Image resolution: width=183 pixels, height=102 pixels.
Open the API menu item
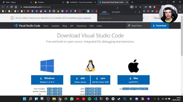[x=72, y=26]
